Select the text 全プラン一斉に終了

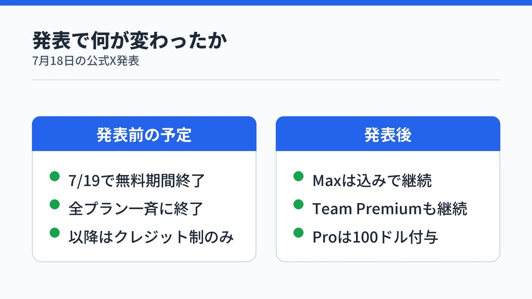[x=136, y=209]
